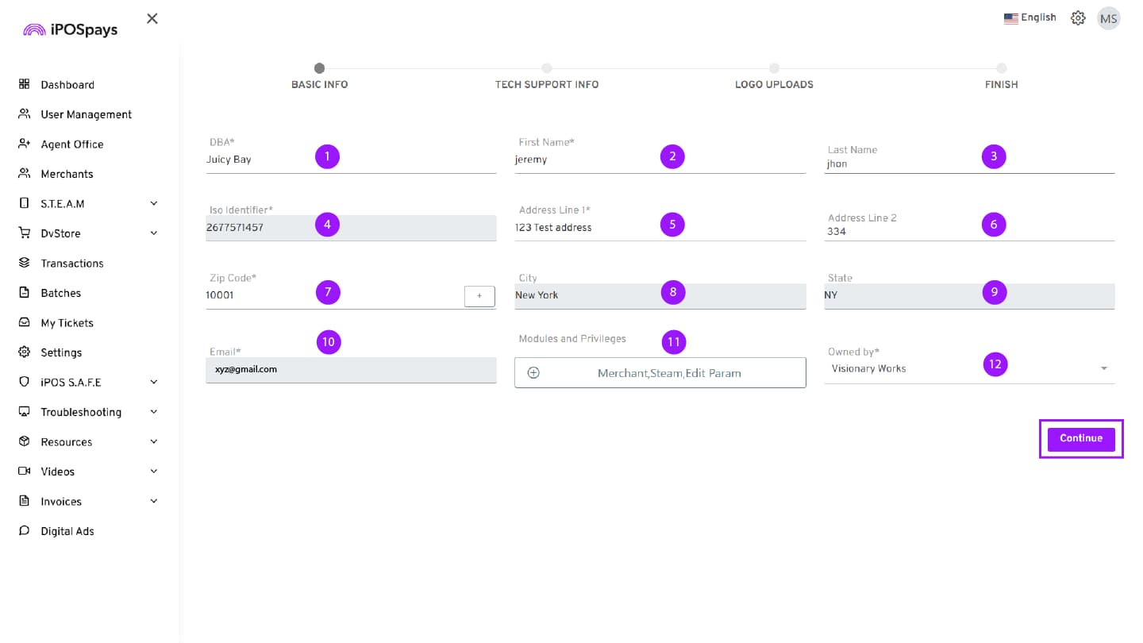This screenshot has height=643, width=1143.
Task: Open the Modules and Privileges selector
Action: click(x=660, y=372)
